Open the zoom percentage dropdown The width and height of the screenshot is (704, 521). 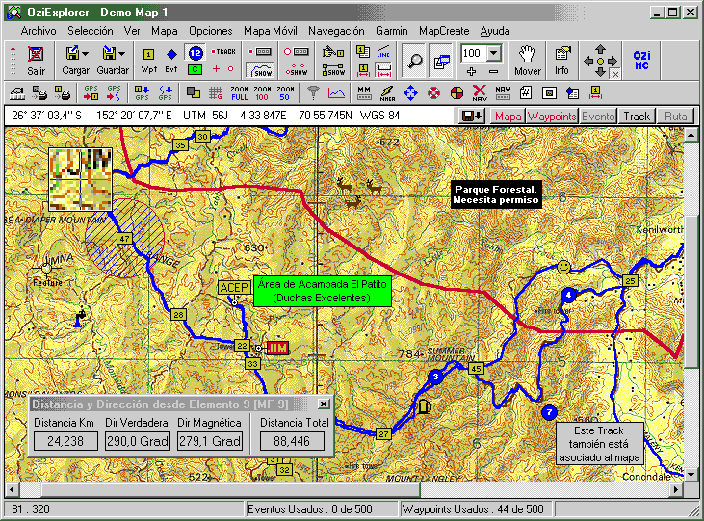(x=493, y=53)
